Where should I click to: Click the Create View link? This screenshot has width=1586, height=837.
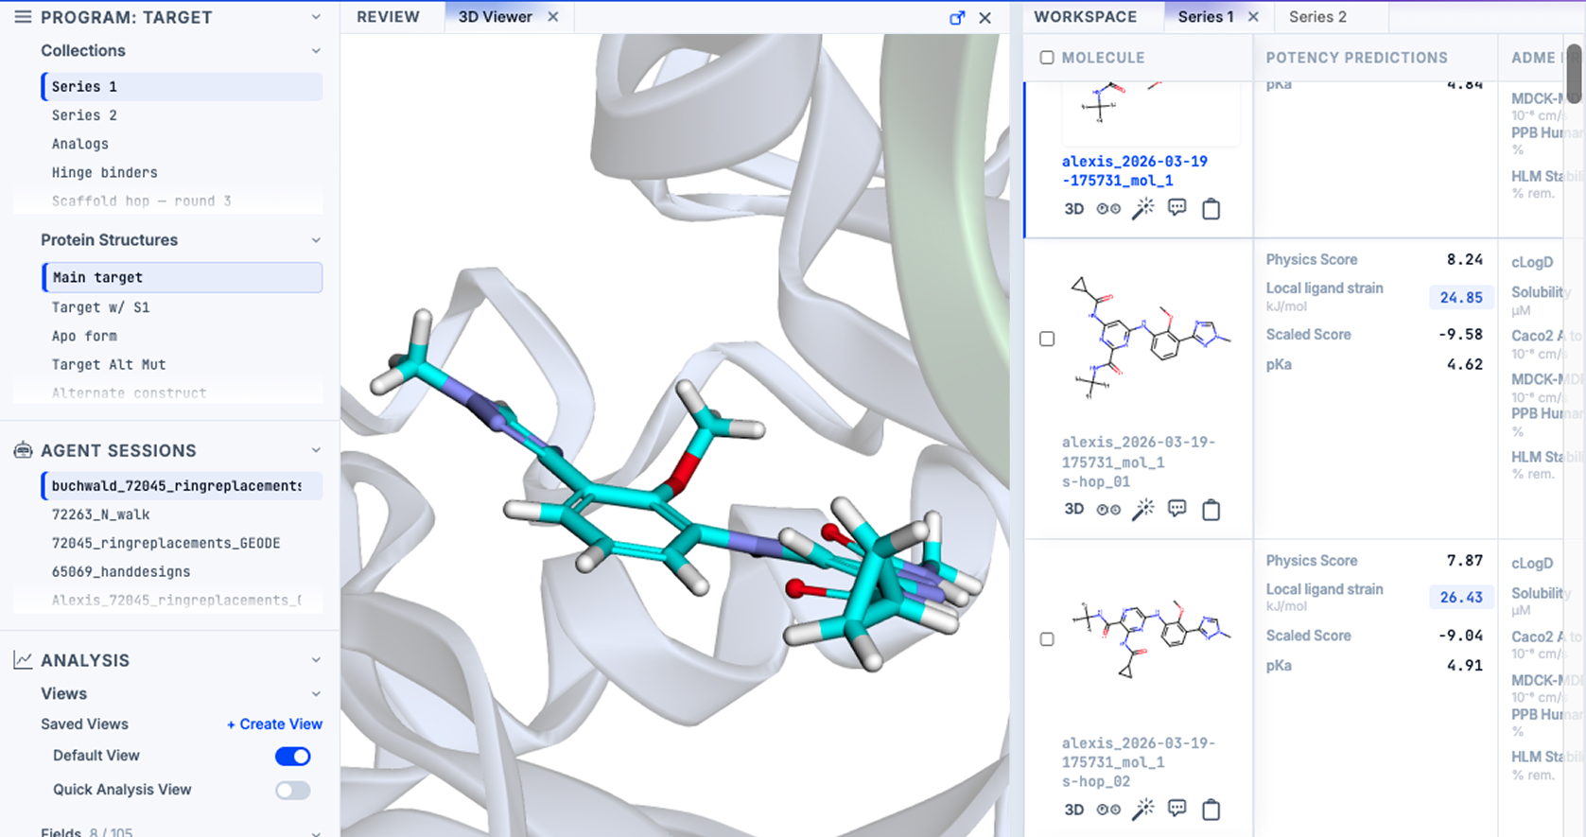point(274,724)
